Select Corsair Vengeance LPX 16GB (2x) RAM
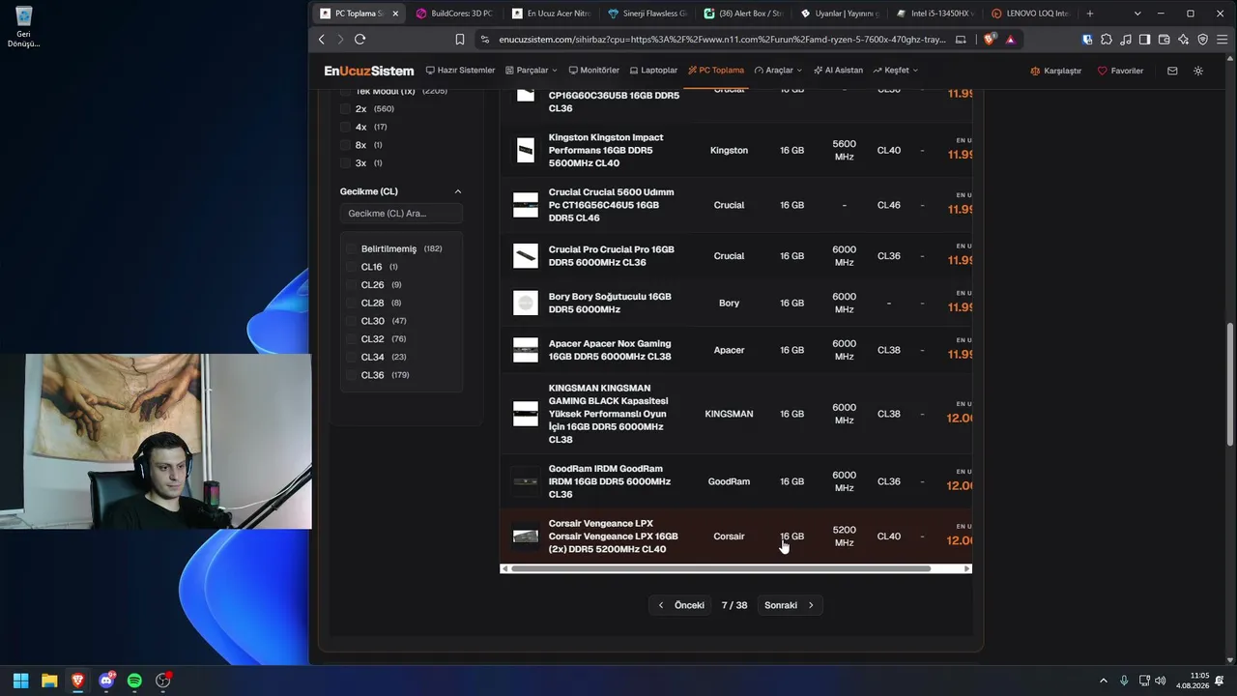1237x696 pixels. [735, 536]
